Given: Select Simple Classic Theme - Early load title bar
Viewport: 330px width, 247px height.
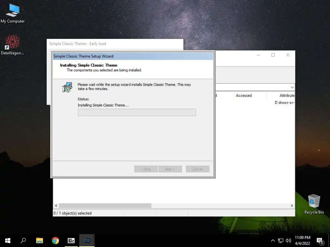Looking at the screenshot, I should click(x=115, y=44).
